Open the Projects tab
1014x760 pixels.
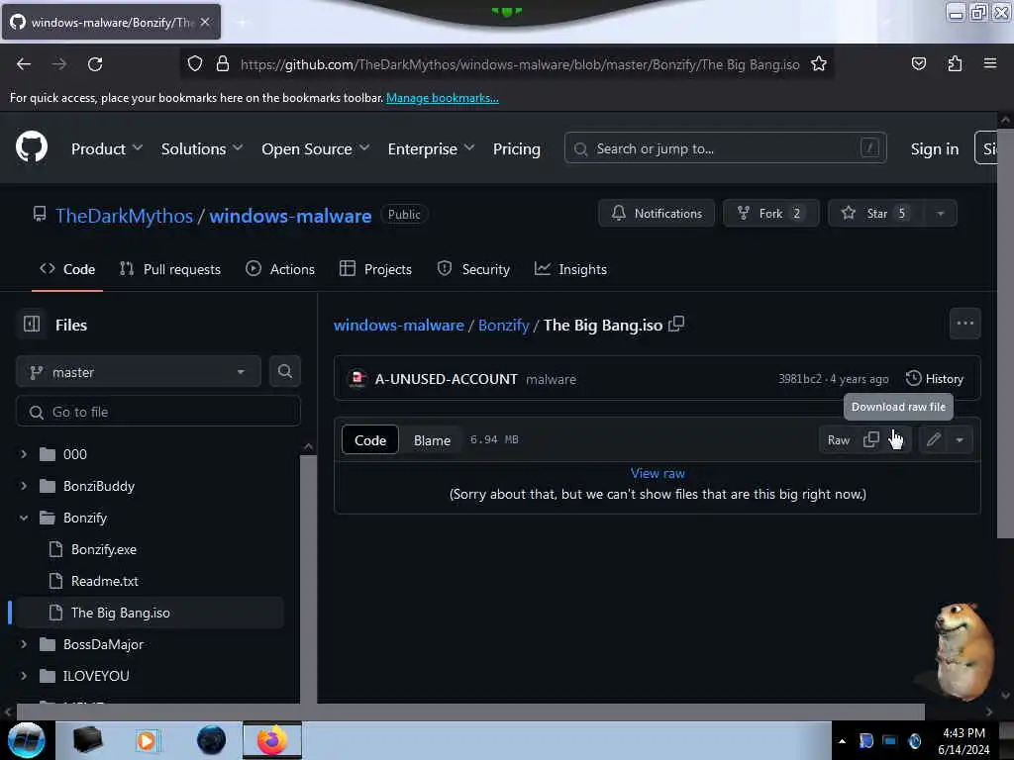(x=375, y=269)
